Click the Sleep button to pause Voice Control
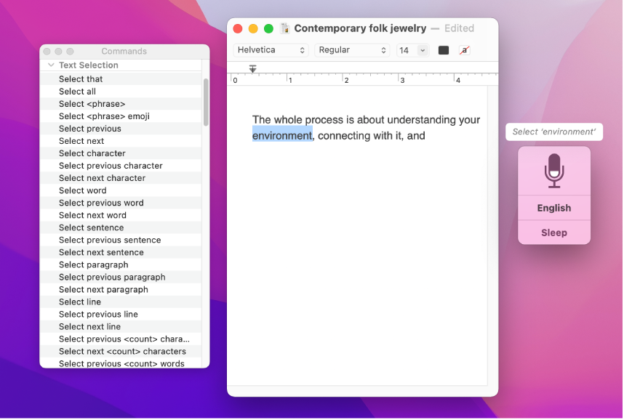The image size is (624, 420). coord(553,232)
